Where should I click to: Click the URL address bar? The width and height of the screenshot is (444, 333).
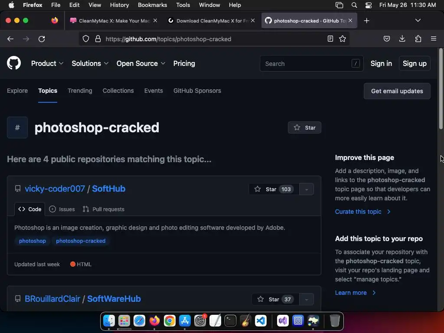point(215,39)
